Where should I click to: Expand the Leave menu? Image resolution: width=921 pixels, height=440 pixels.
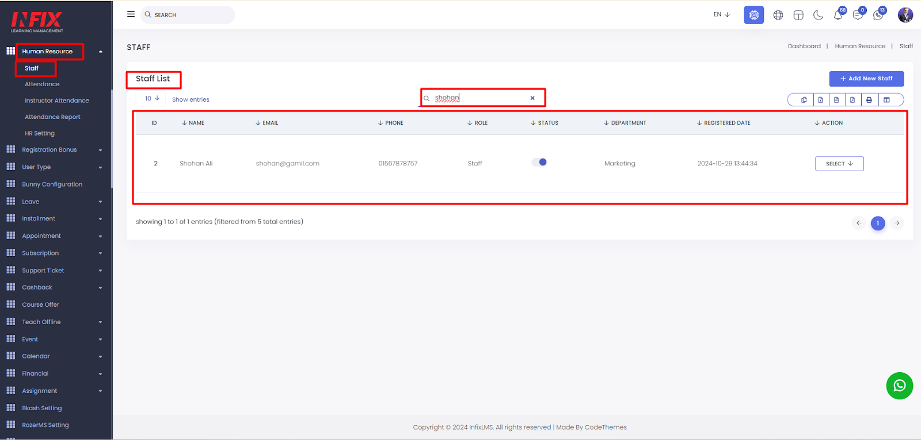(x=101, y=202)
